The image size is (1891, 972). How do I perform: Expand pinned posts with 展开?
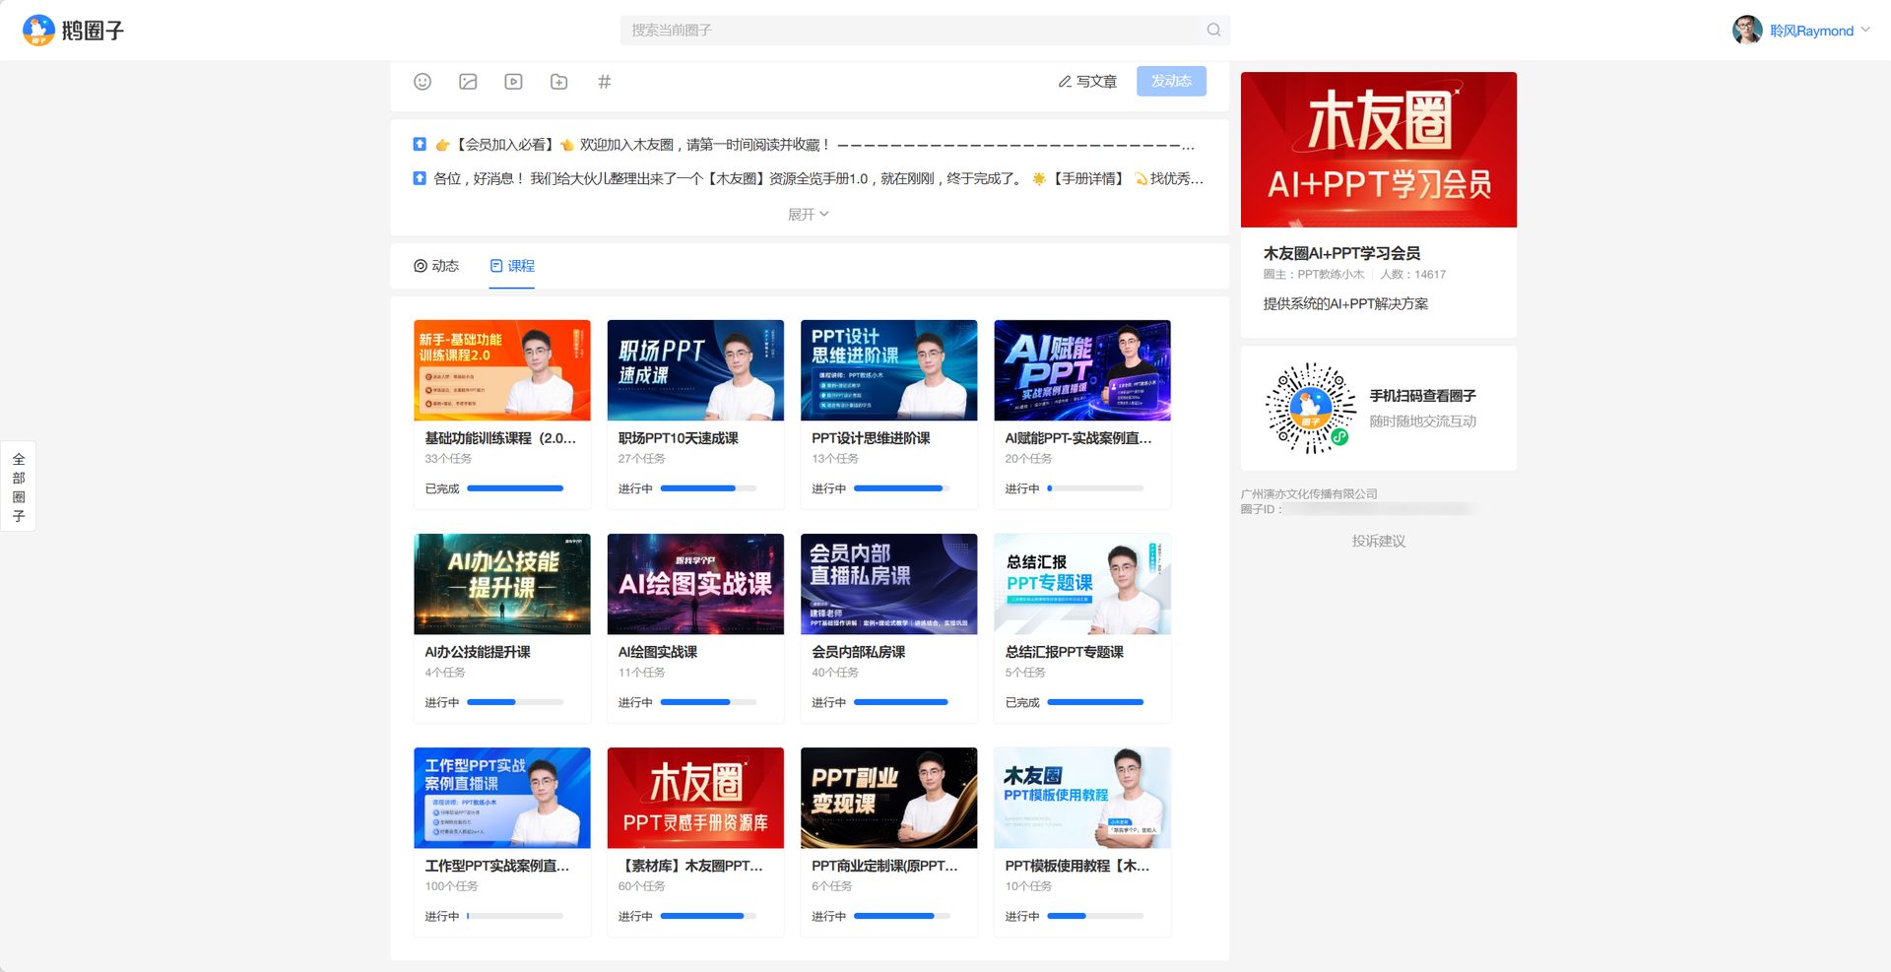coord(808,214)
